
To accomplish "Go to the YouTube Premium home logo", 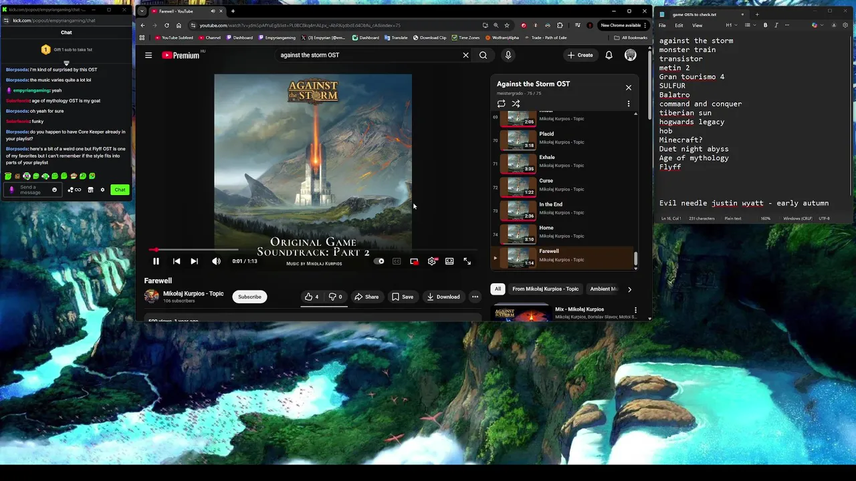I will pos(181,55).
